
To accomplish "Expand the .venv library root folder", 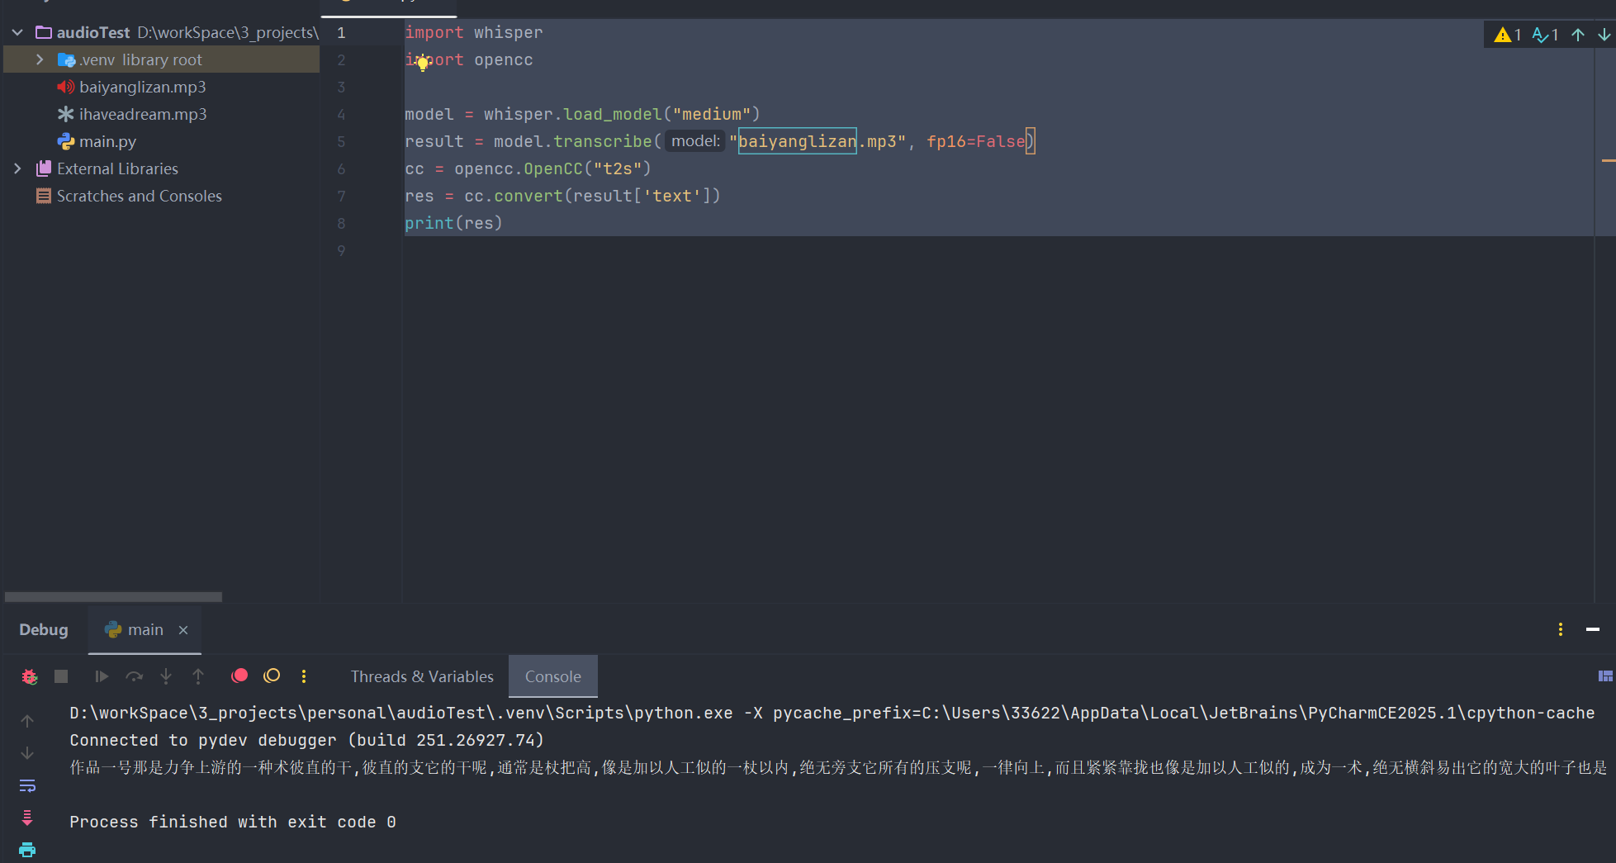I will coord(40,59).
